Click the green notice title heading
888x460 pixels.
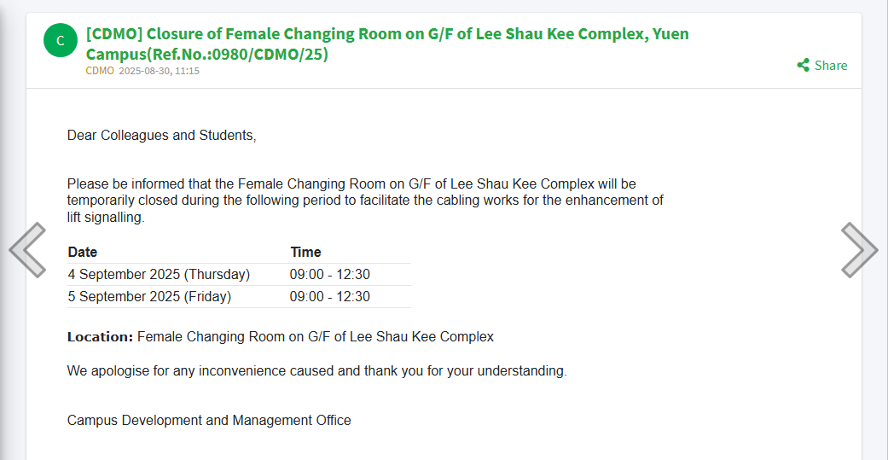point(387,44)
